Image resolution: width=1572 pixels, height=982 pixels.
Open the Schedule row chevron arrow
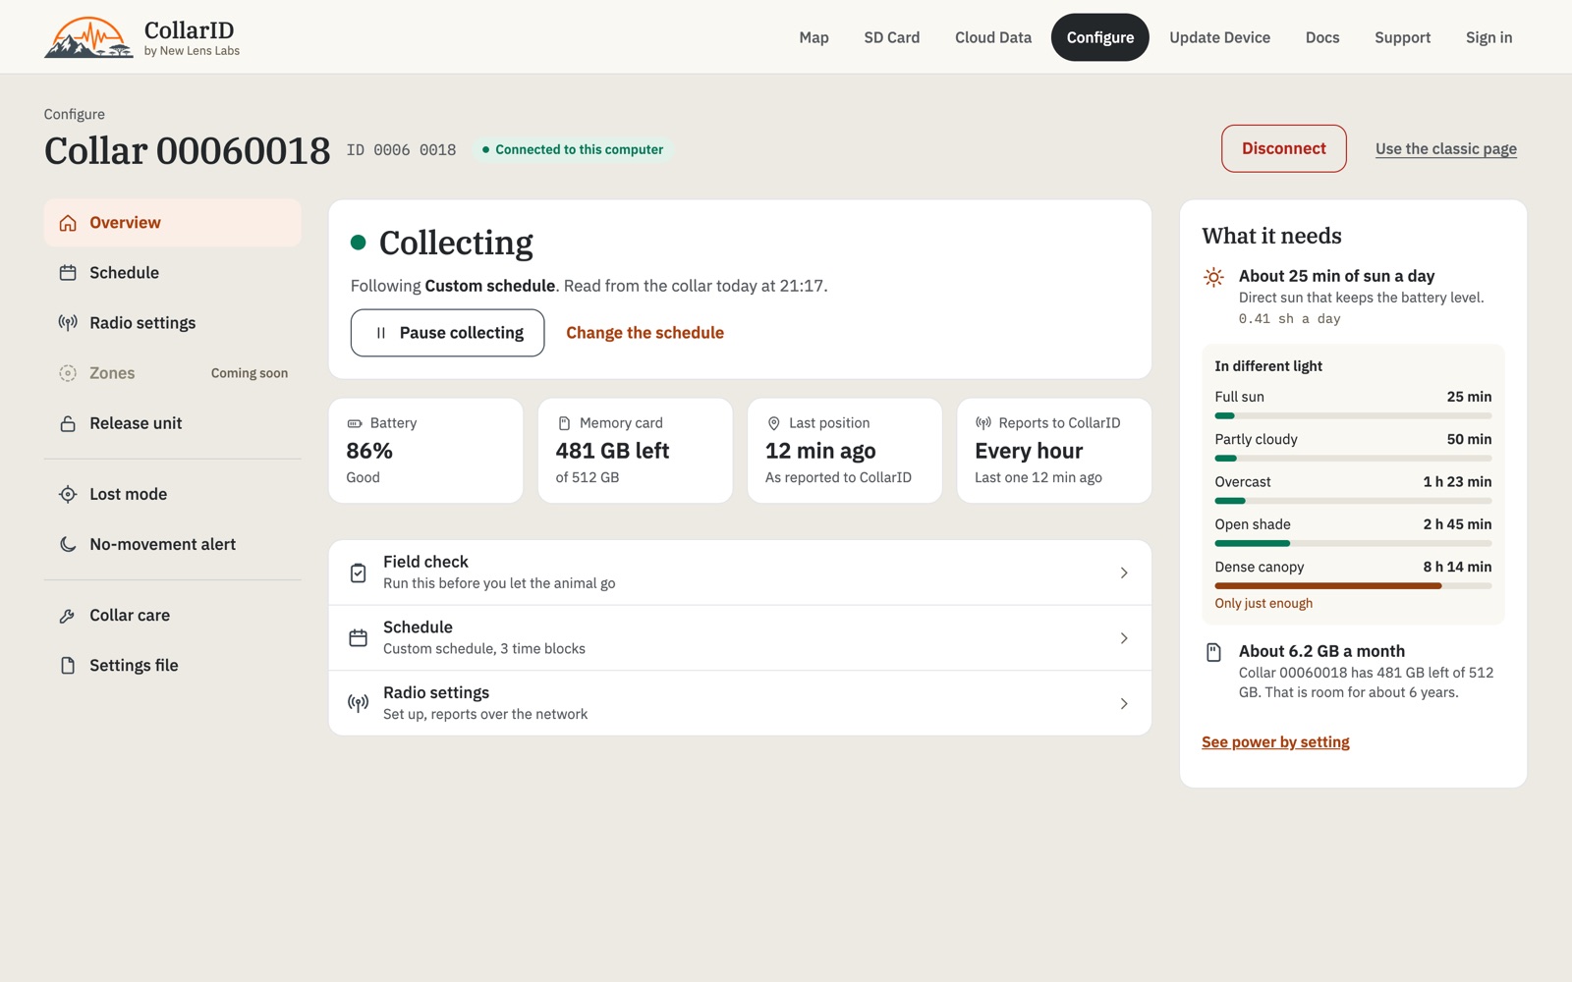click(1124, 638)
